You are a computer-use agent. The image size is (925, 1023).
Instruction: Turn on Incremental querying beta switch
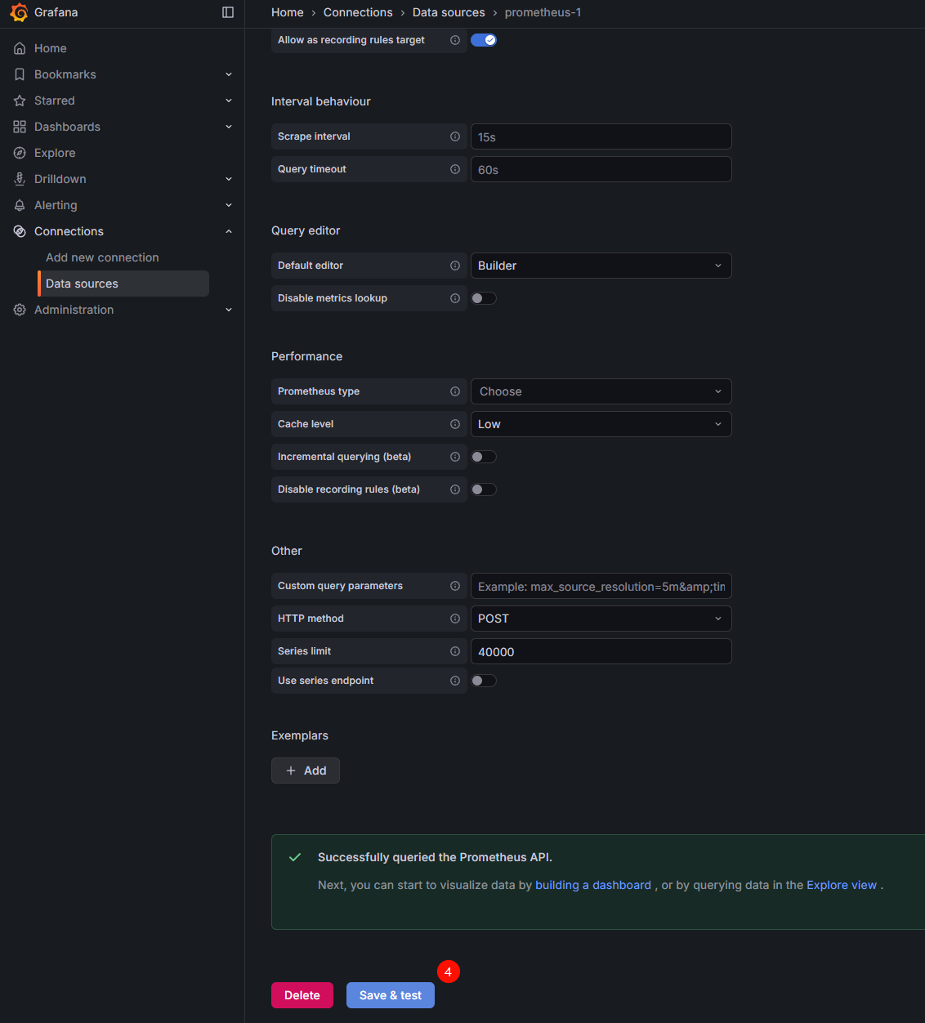[484, 457]
